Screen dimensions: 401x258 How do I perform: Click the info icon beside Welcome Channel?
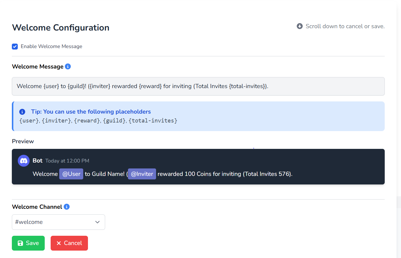tap(67, 207)
